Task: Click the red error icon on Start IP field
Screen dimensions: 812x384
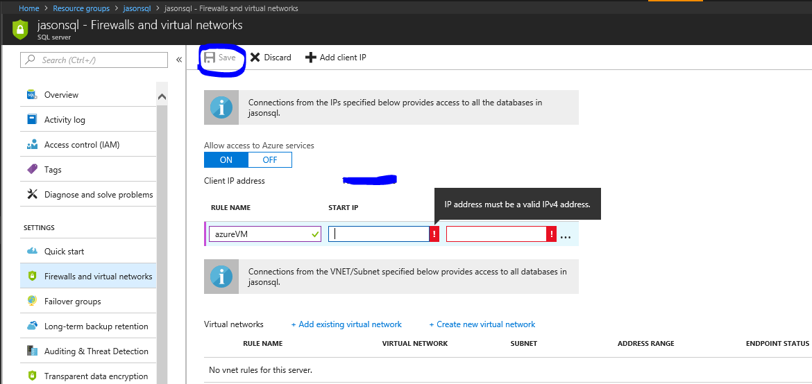Action: point(434,234)
